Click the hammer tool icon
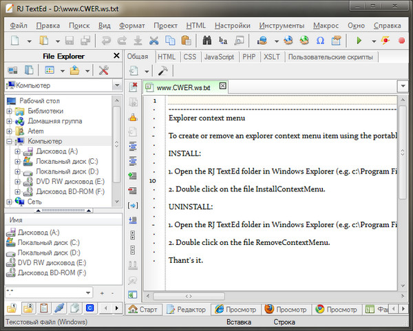The image size is (413, 331). coord(163,70)
